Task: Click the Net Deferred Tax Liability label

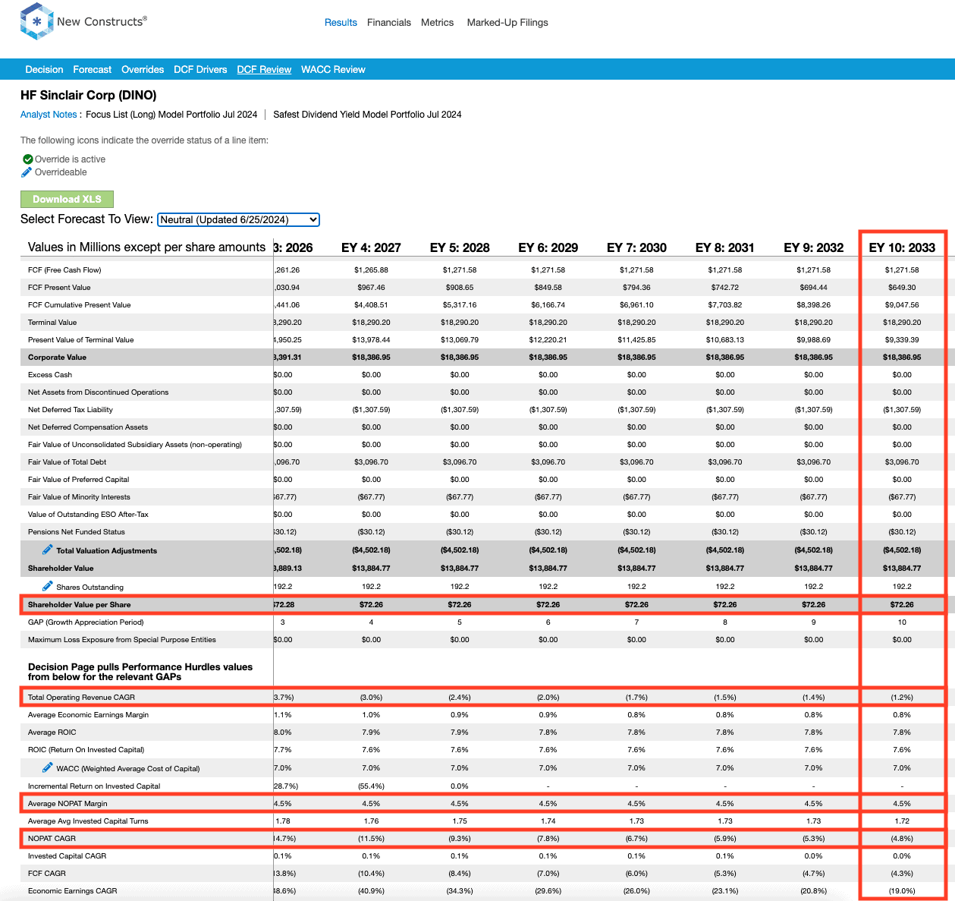Action: pos(71,410)
